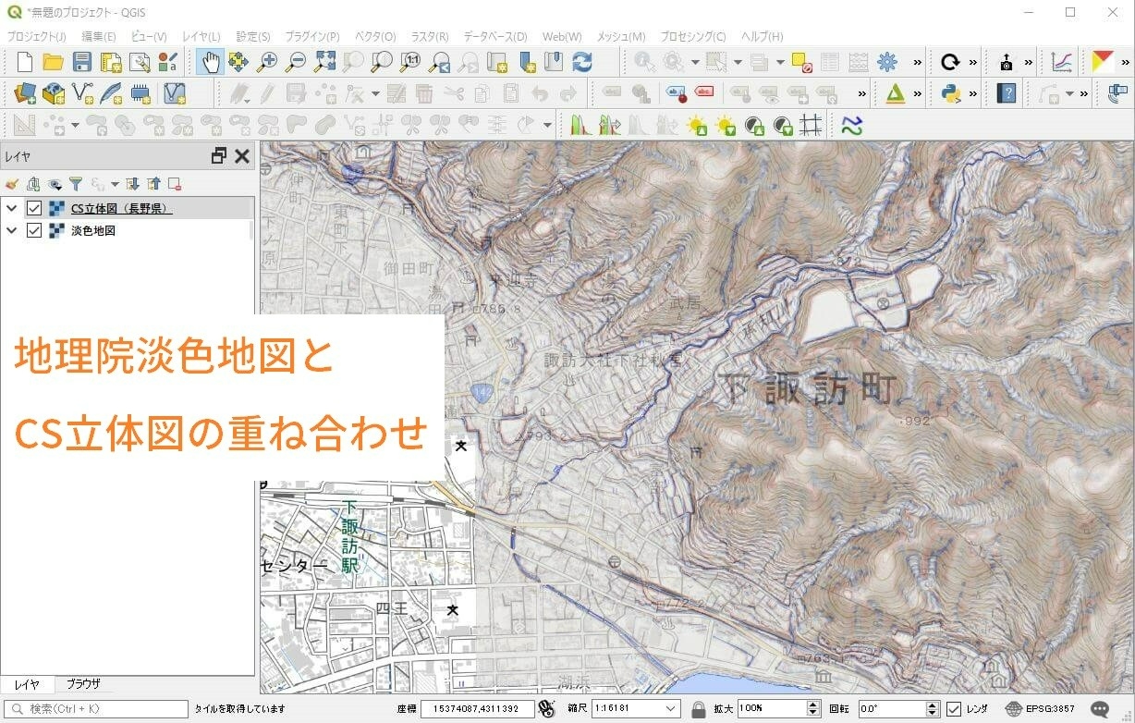This screenshot has height=723, width=1135.
Task: Open the scale 1:16181 dropdown
Action: tap(671, 709)
